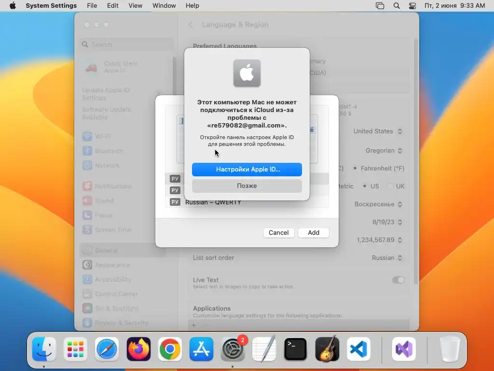Click date and time in menu bar
The image size is (494, 371).
click(454, 6)
